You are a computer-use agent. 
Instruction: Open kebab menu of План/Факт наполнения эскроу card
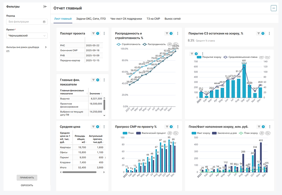[270, 127]
